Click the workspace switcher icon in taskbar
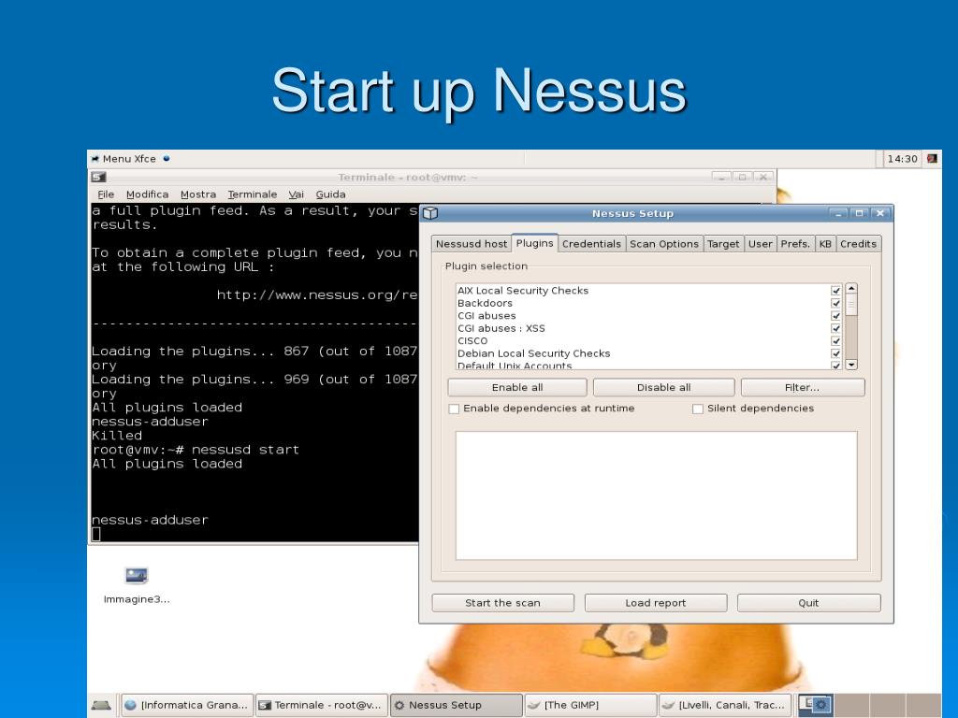 coord(815,705)
